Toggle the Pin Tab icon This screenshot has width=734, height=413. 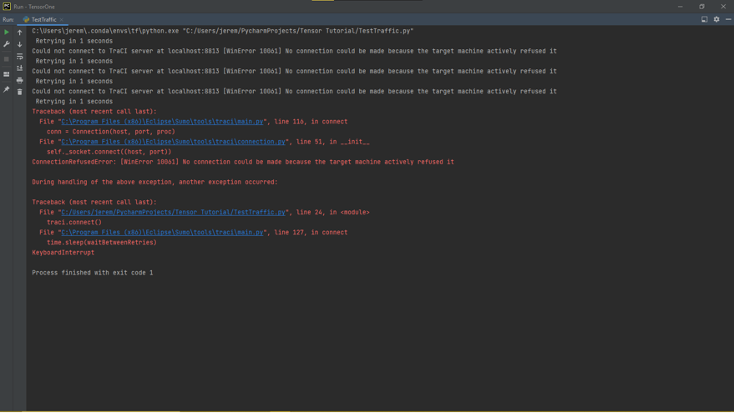point(7,89)
